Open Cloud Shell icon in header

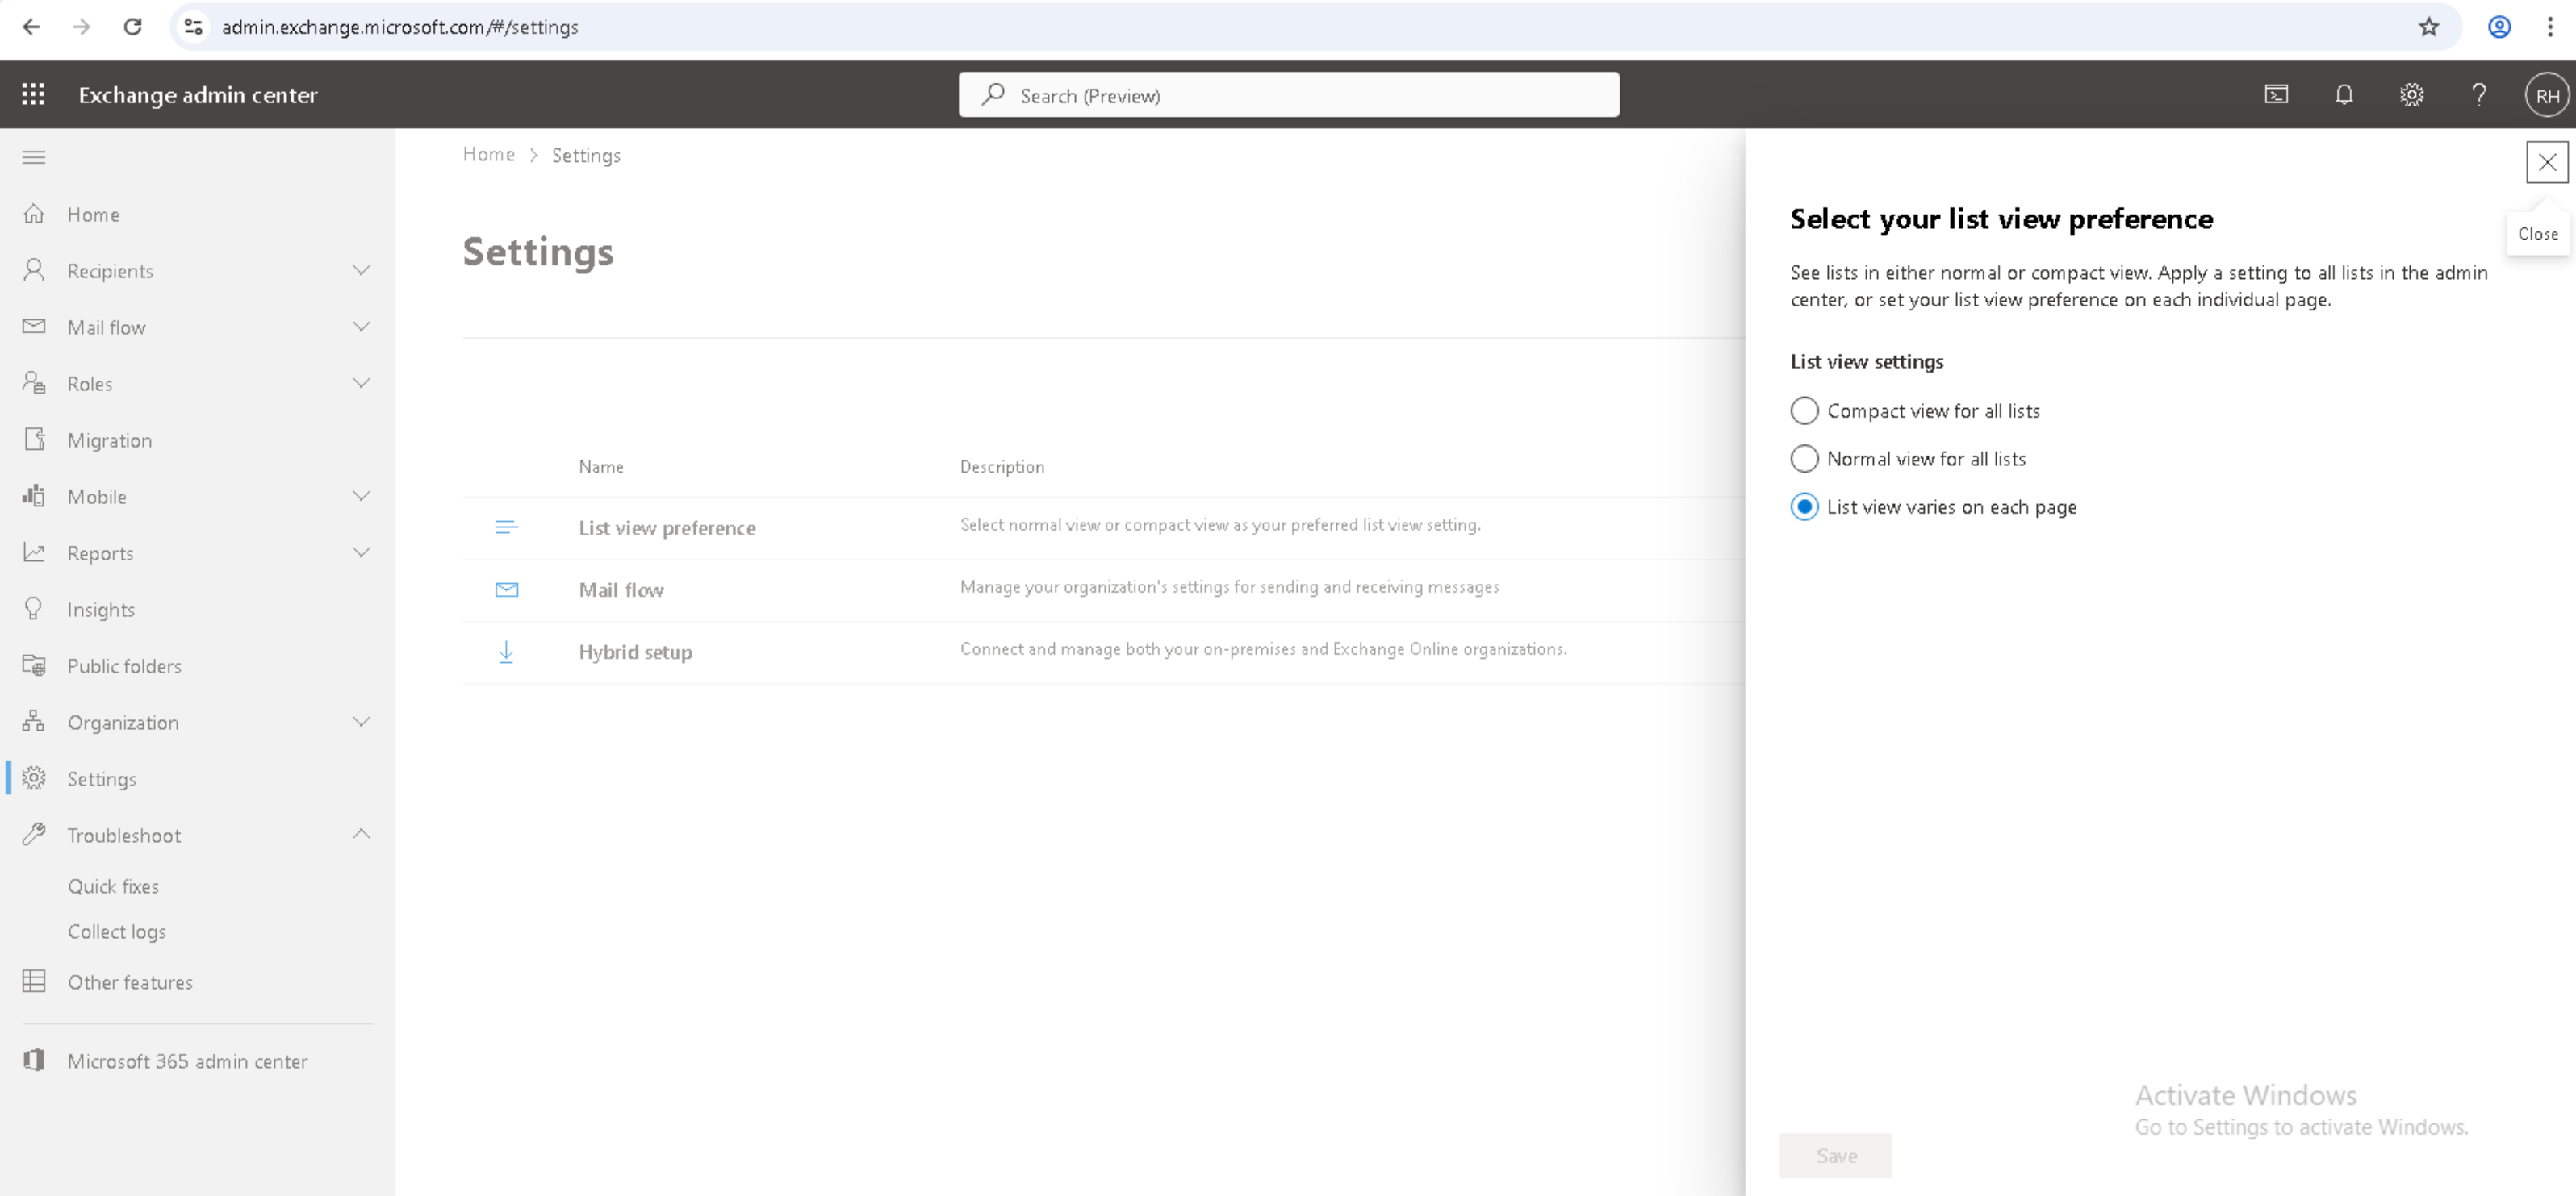[2276, 95]
